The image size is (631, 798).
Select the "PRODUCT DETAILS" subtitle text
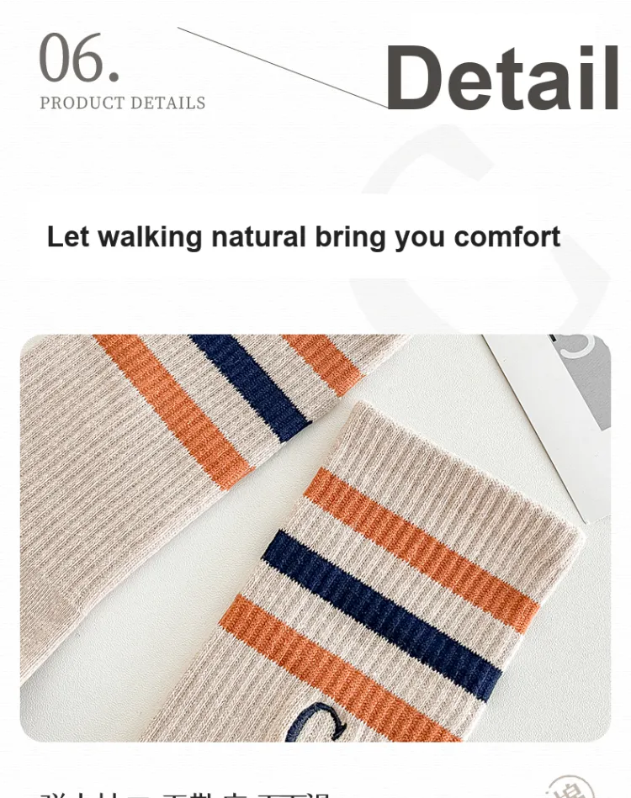tap(123, 103)
